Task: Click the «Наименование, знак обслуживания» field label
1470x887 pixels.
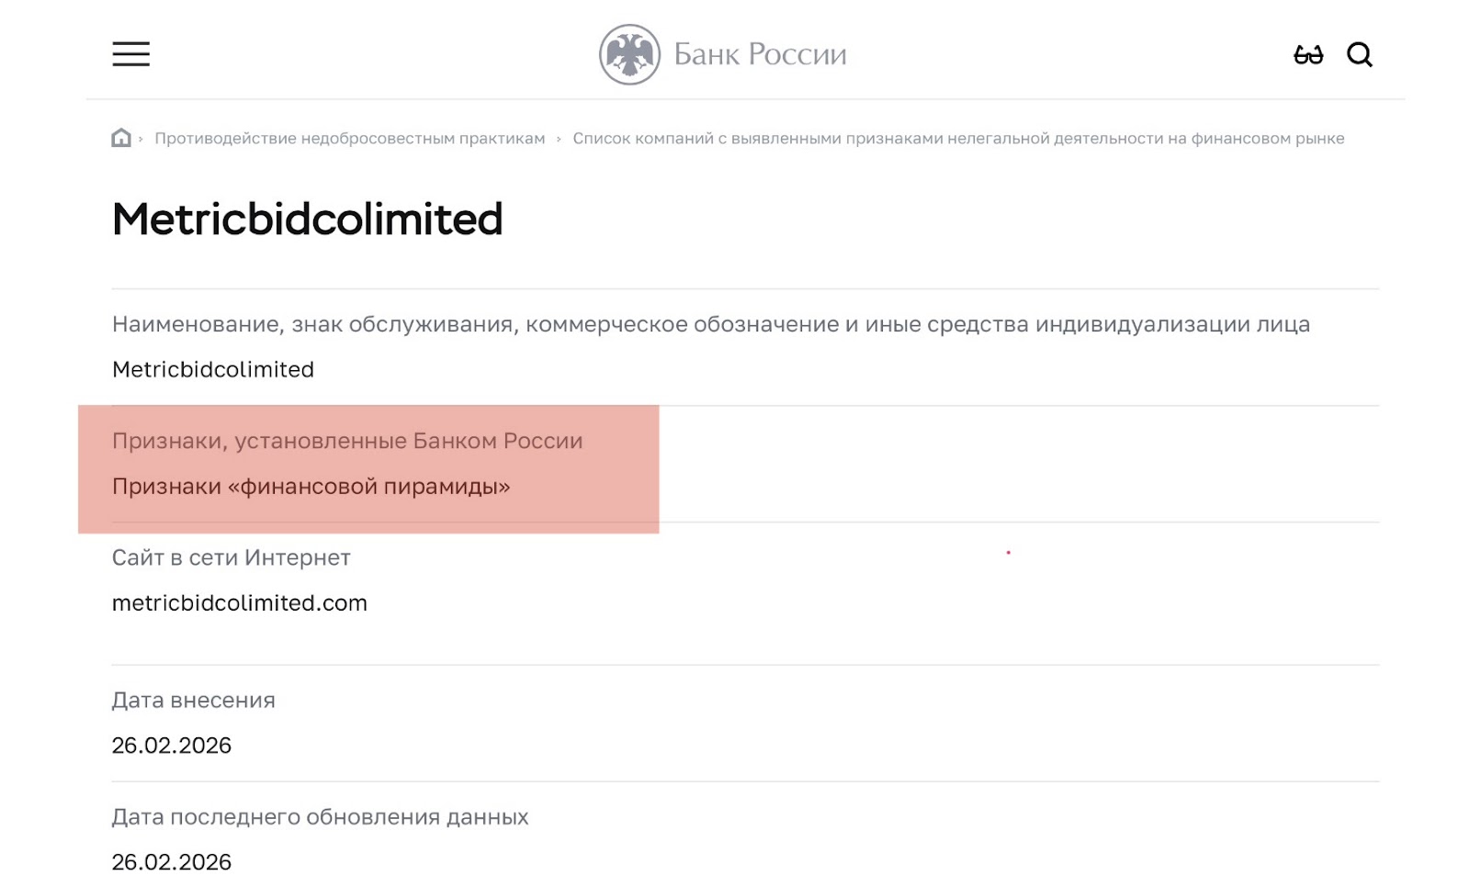Action: [x=710, y=324]
